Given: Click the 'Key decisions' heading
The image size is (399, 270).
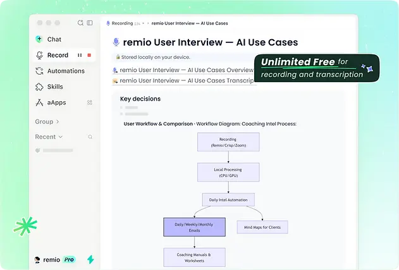Looking at the screenshot, I should 140,99.
